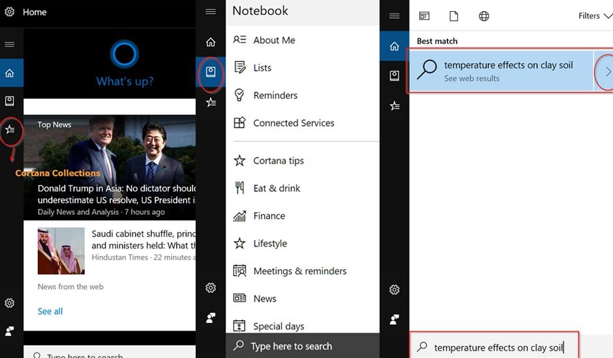
Task: Click Best match heading
Action: coord(437,41)
